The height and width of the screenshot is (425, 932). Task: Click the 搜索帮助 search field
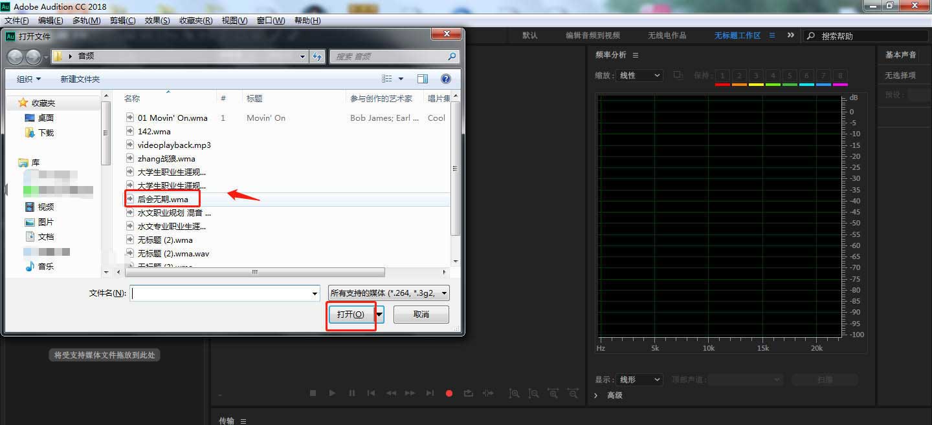867,36
